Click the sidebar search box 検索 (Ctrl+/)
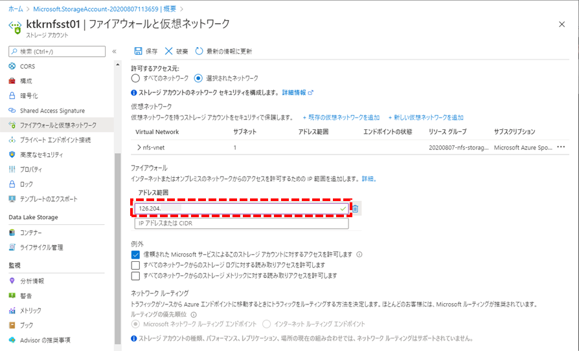The image size is (579, 351). 57,51
